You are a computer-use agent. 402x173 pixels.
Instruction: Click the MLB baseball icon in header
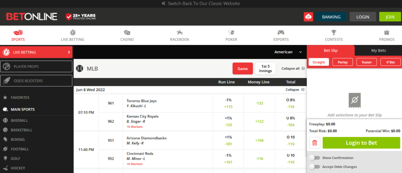80,69
